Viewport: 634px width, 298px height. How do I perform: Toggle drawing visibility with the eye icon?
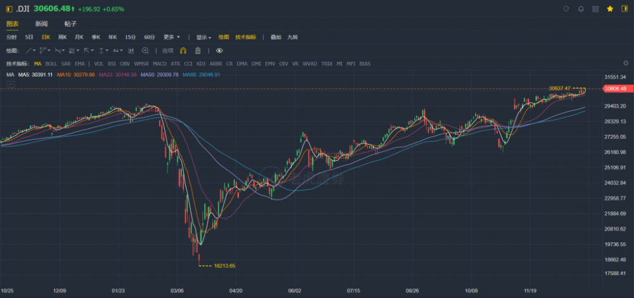[219, 50]
